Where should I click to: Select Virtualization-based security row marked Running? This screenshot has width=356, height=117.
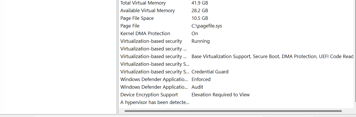point(151,41)
